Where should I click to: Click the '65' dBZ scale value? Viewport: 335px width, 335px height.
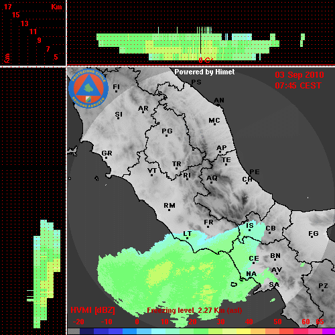(x=320, y=322)
